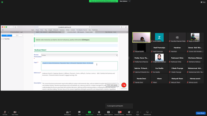
Task: Click the View button top right
Action: pos(203,2)
